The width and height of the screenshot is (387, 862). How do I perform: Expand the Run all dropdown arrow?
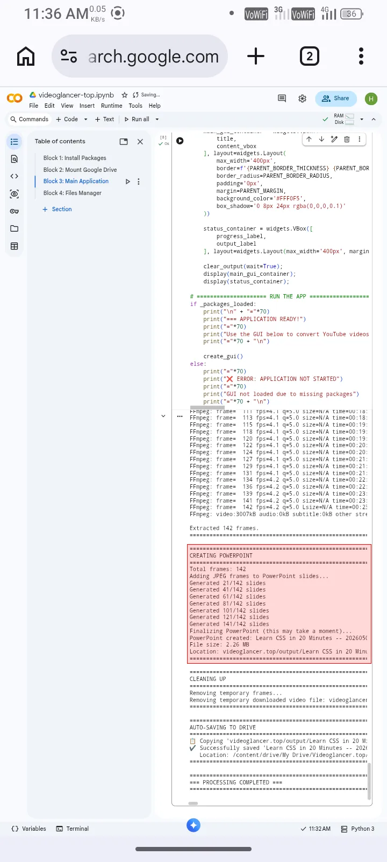tap(157, 119)
